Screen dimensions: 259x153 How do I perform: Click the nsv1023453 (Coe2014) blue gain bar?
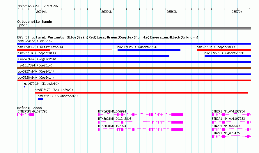[x=134, y=44]
